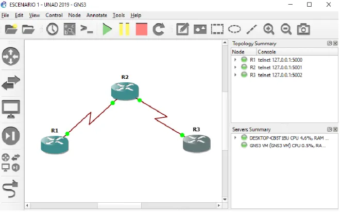Open the Control menu

[54, 15]
